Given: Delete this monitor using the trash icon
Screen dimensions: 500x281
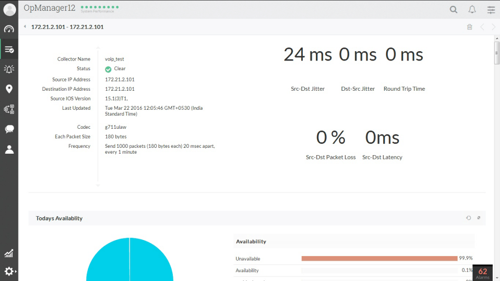Looking at the screenshot, I should (470, 27).
